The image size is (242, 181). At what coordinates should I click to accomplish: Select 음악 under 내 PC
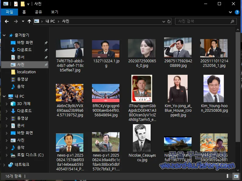(x=20, y=147)
